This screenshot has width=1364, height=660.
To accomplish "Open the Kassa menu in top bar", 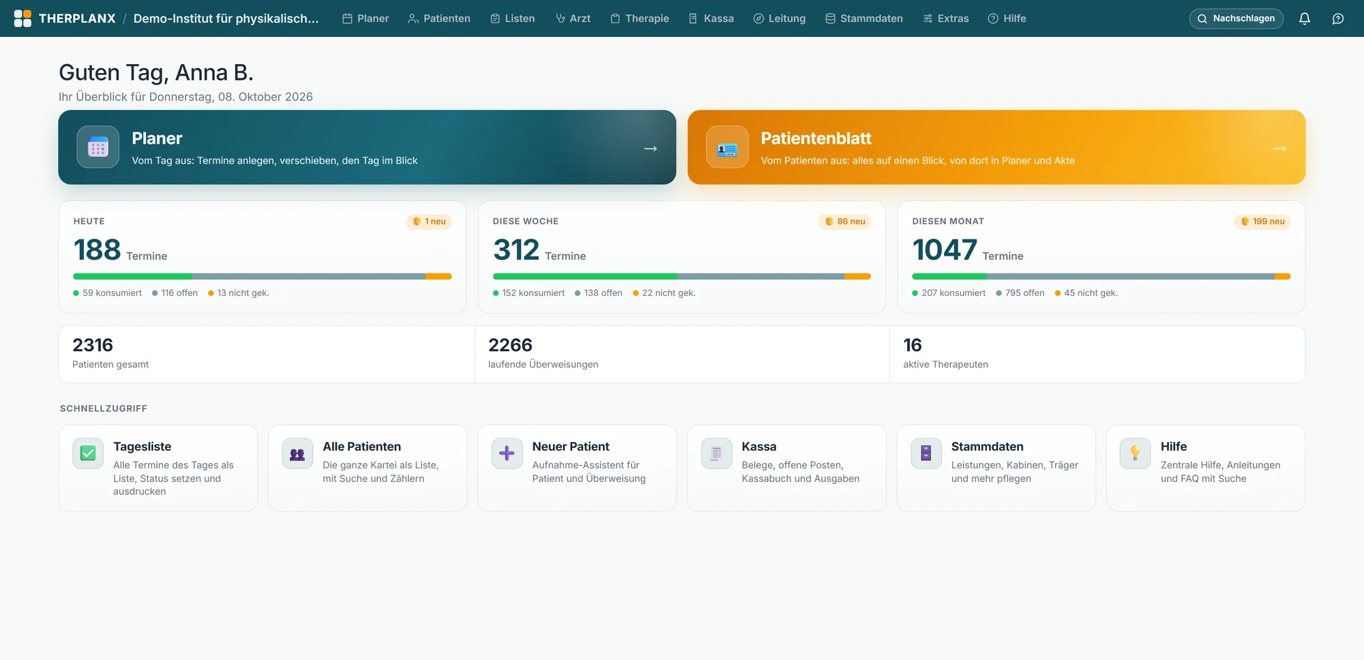I will click(x=711, y=18).
